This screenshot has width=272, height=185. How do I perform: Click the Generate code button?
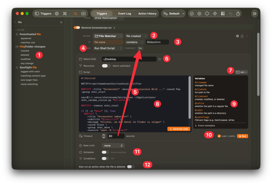tap(179, 129)
